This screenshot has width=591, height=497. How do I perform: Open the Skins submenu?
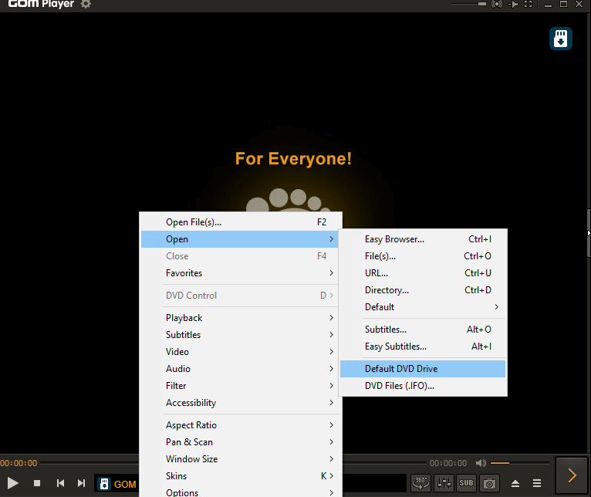pos(240,476)
